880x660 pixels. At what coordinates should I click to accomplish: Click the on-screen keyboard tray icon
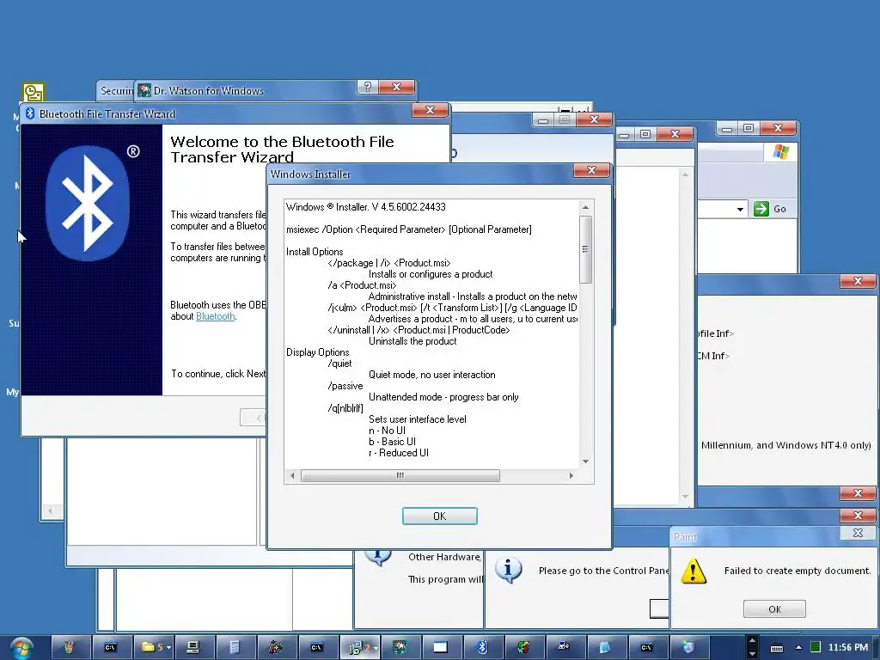[x=777, y=648]
